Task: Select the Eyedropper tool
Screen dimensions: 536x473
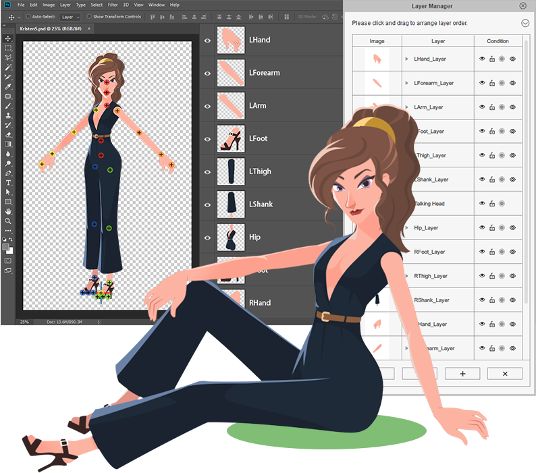Action: point(8,87)
